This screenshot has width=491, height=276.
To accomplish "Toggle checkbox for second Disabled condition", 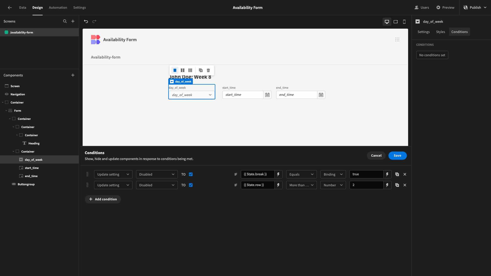I will click(x=191, y=185).
